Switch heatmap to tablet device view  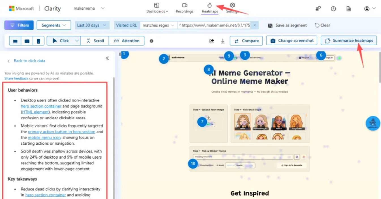27,41
